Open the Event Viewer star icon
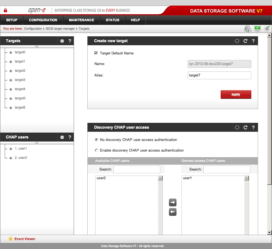This screenshot has width=272, height=249. [11, 239]
